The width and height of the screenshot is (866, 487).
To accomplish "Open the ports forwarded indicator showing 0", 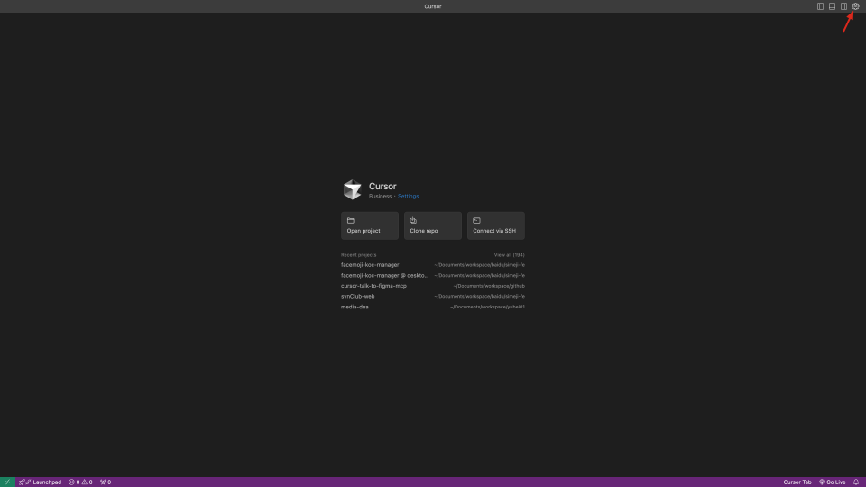I will (106, 482).
